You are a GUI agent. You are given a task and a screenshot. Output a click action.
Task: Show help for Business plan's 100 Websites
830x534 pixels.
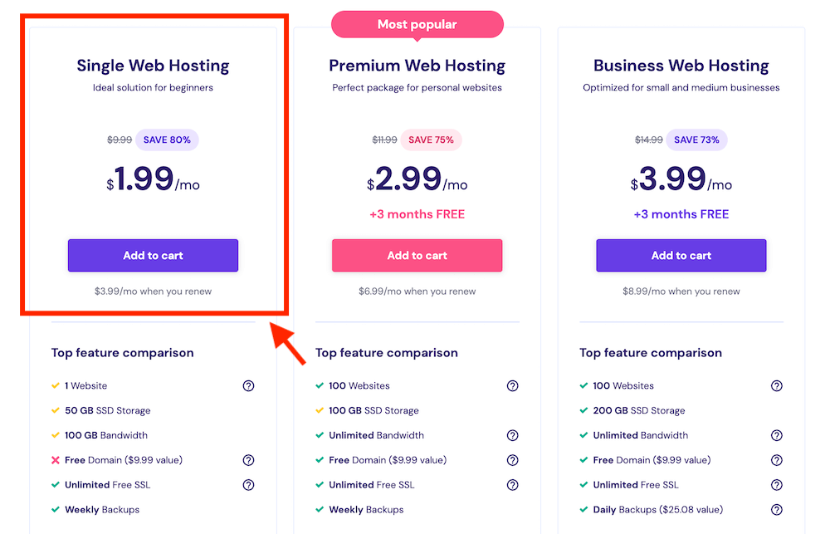pos(777,386)
